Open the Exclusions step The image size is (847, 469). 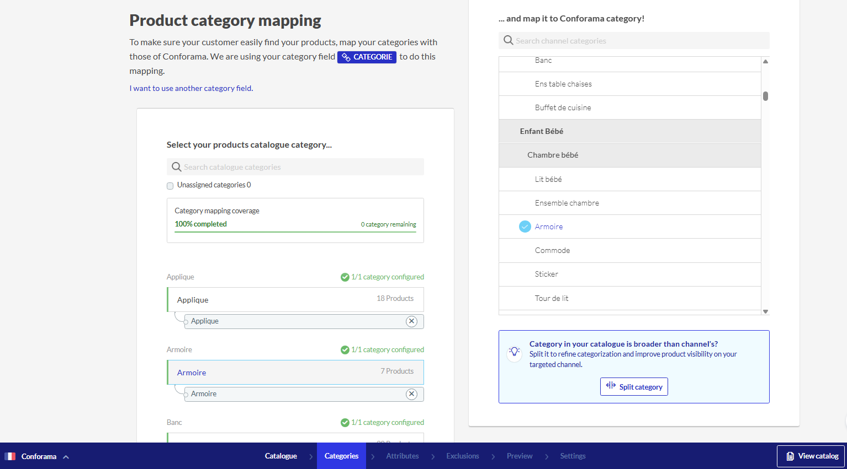tap(462, 456)
